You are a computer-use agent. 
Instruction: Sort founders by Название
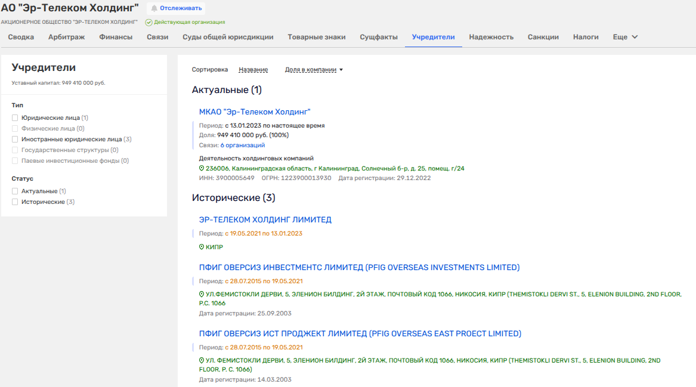pyautogui.click(x=253, y=70)
